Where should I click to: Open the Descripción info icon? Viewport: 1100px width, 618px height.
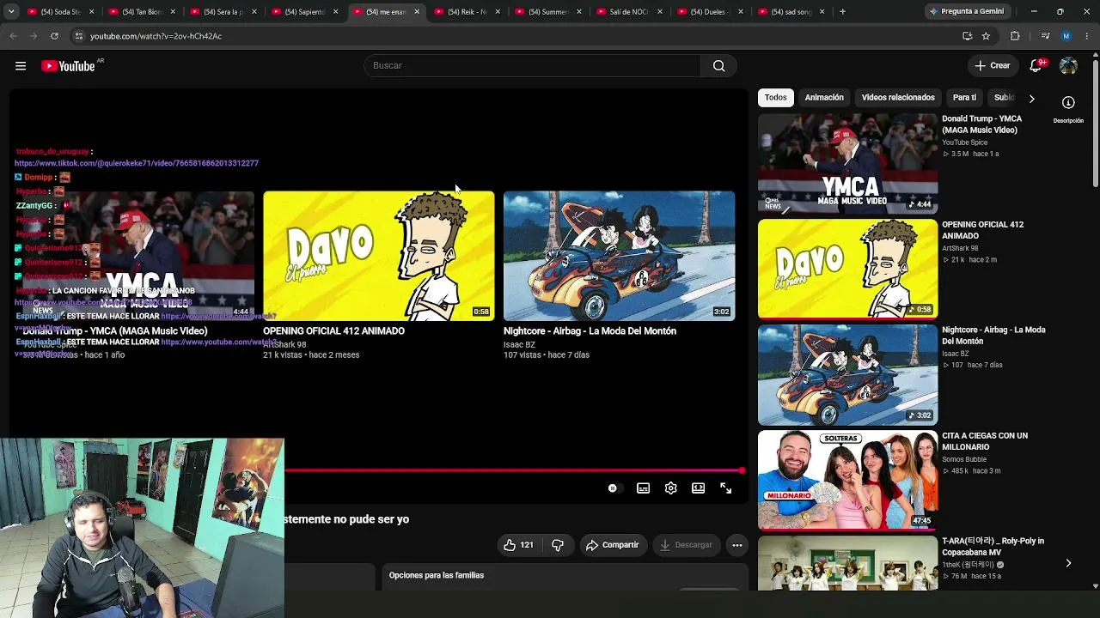tap(1068, 103)
